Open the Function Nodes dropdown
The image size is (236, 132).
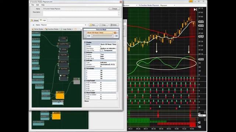[52, 29]
